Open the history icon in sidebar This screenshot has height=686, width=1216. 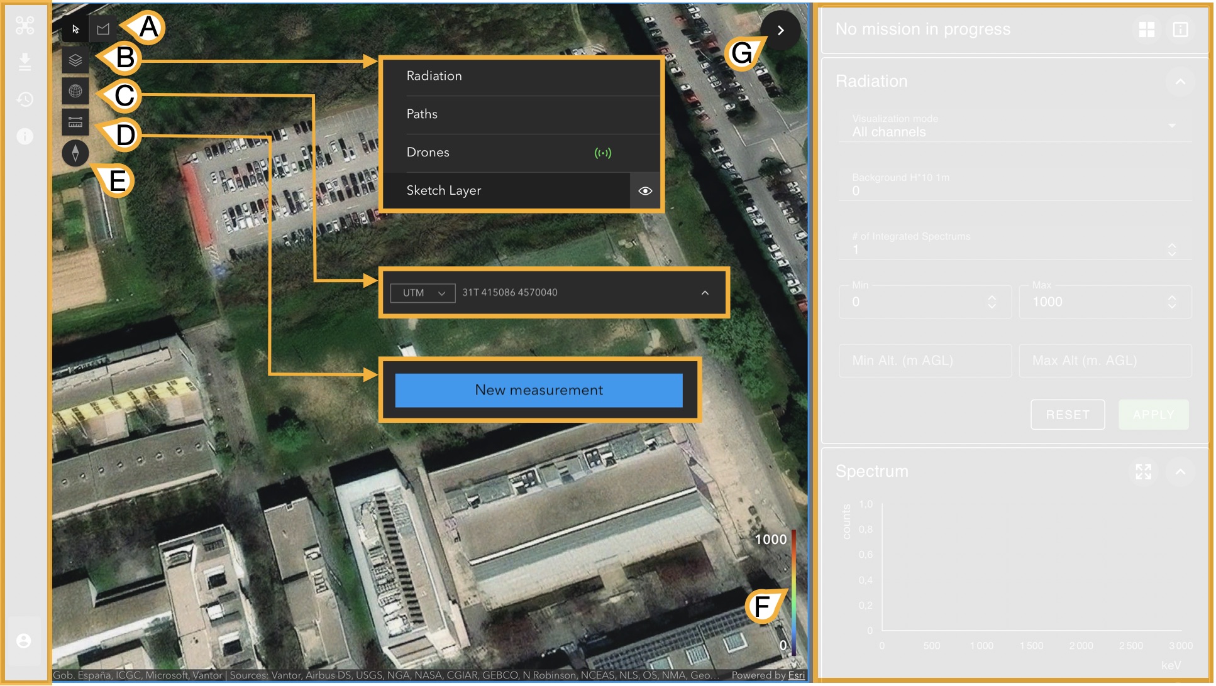pyautogui.click(x=25, y=99)
